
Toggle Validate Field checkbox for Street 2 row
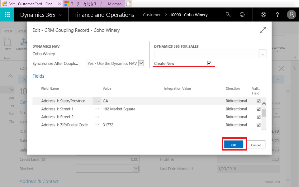click(x=259, y=117)
